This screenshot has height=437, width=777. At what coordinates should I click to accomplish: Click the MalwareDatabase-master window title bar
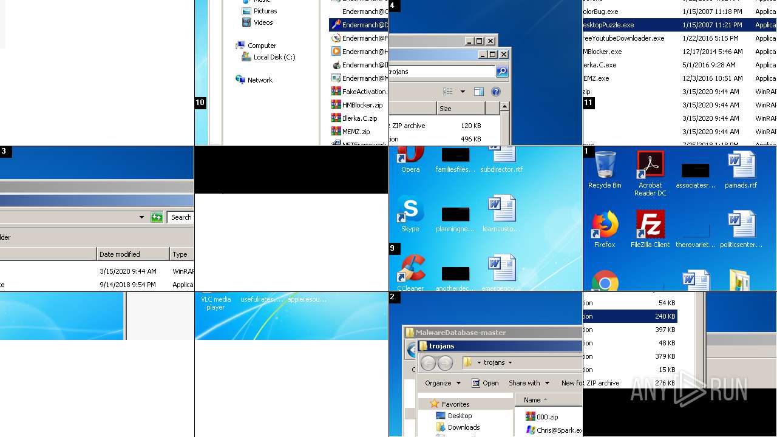click(493, 333)
